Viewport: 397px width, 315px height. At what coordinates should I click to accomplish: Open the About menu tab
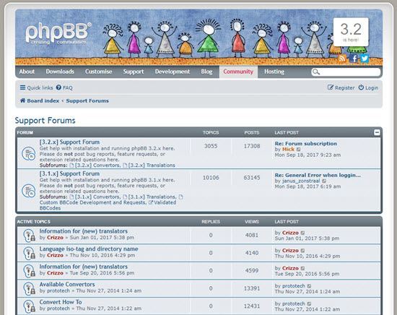click(x=27, y=72)
